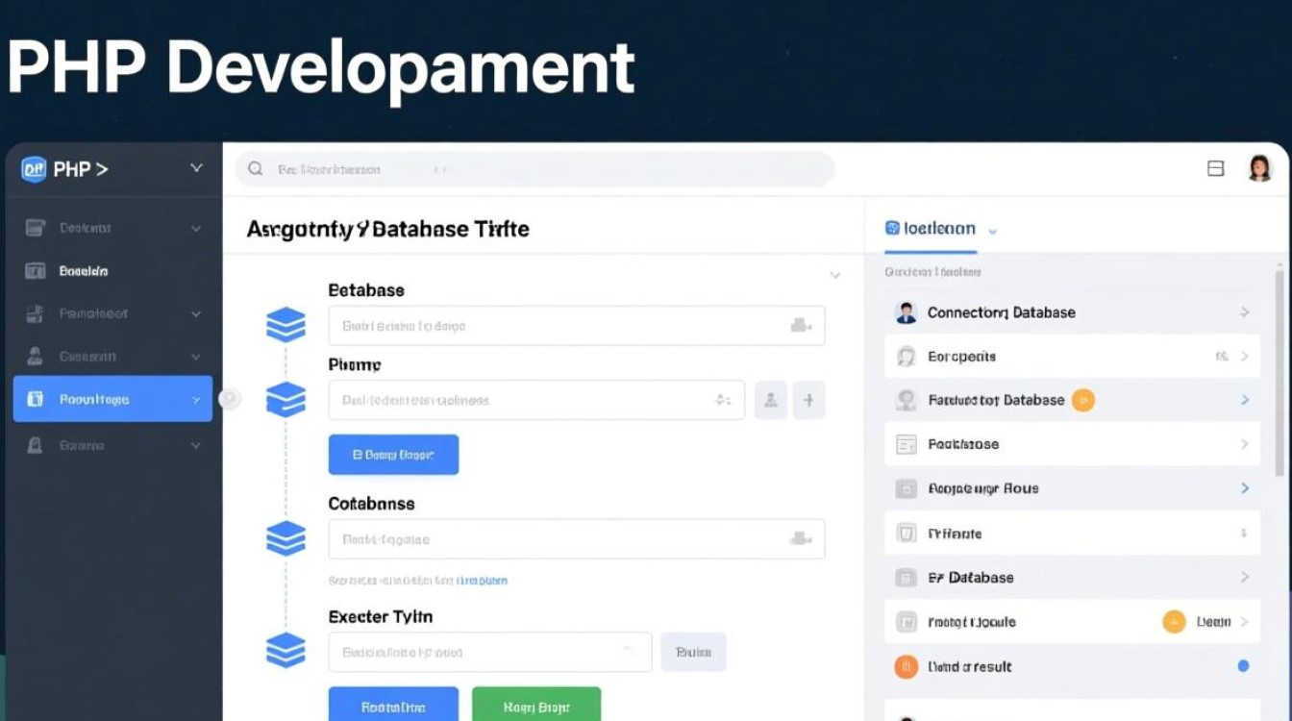Click the person icon button beside the Phome field
The height and width of the screenshot is (721, 1292).
(x=771, y=400)
